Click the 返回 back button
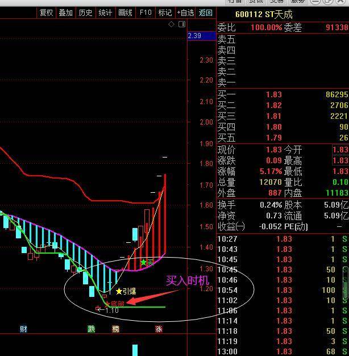 point(206,13)
